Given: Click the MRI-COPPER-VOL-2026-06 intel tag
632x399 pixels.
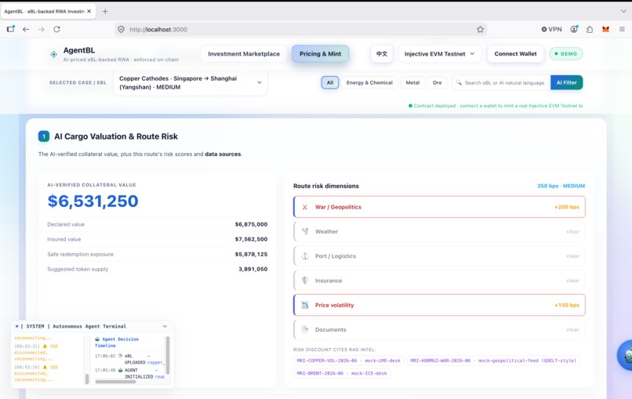Looking at the screenshot, I should (349, 361).
